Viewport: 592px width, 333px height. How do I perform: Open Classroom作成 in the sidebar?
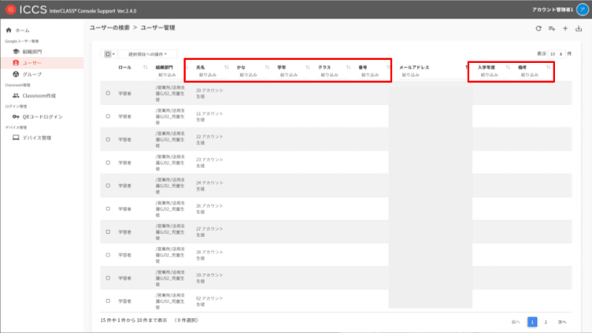pyautogui.click(x=39, y=96)
